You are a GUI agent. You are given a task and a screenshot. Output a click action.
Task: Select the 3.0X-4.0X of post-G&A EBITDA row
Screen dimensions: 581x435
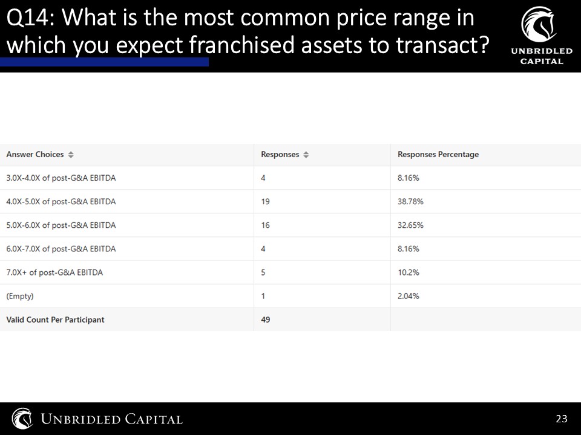(290, 178)
